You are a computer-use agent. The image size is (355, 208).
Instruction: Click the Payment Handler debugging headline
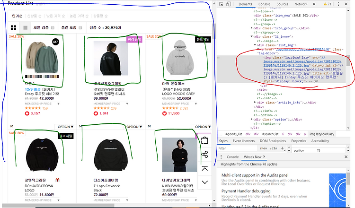coord(246,191)
